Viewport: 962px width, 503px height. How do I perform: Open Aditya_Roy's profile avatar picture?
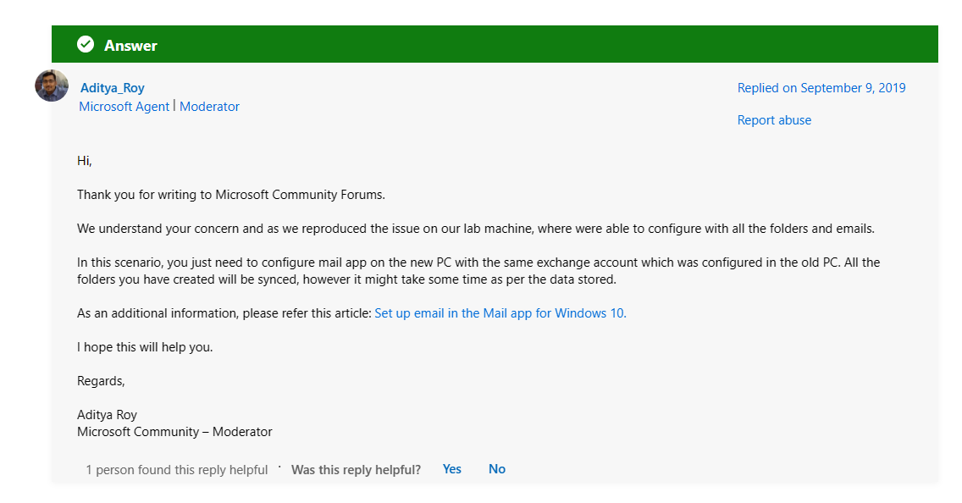pyautogui.click(x=52, y=86)
